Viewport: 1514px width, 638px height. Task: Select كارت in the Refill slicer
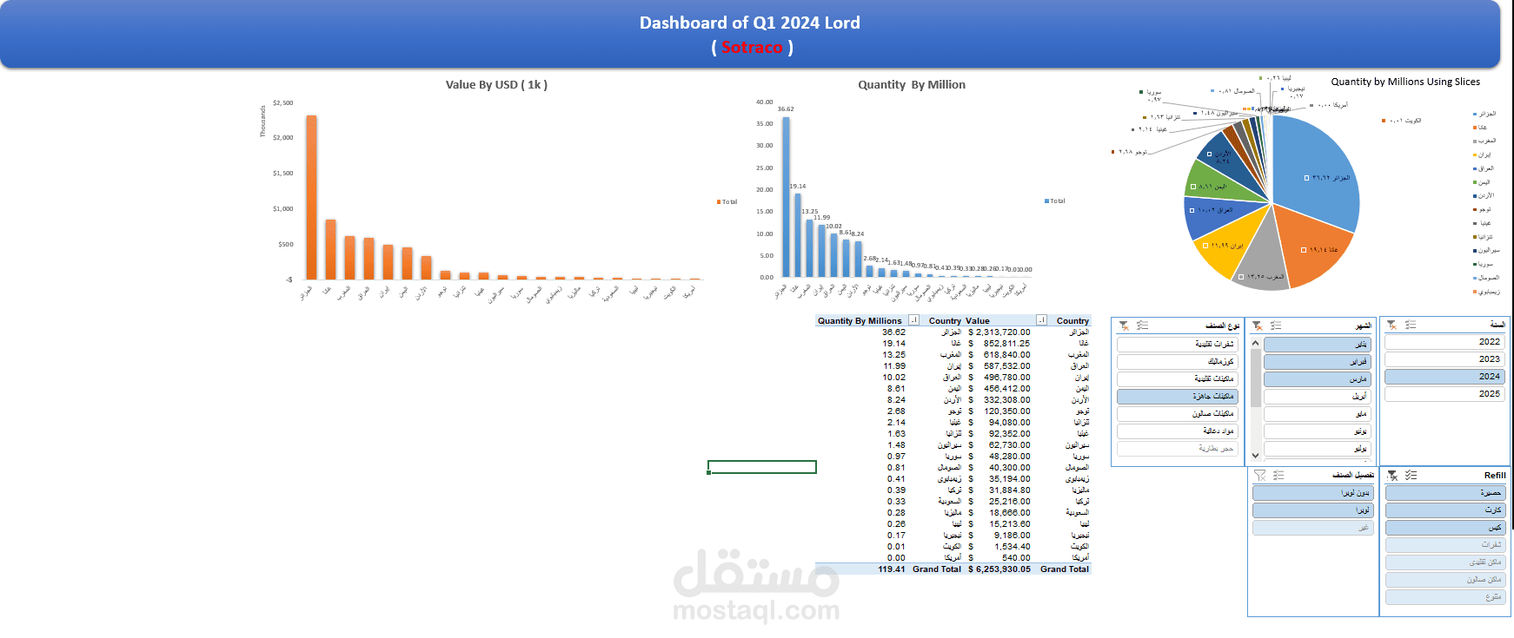1444,510
